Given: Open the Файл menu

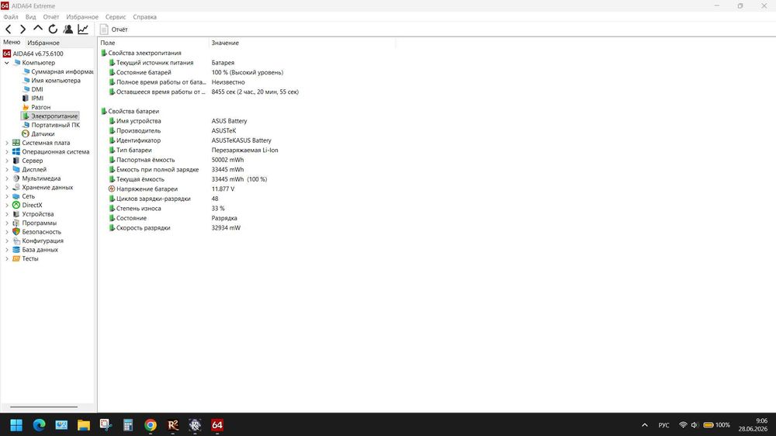Looking at the screenshot, I should click(11, 17).
